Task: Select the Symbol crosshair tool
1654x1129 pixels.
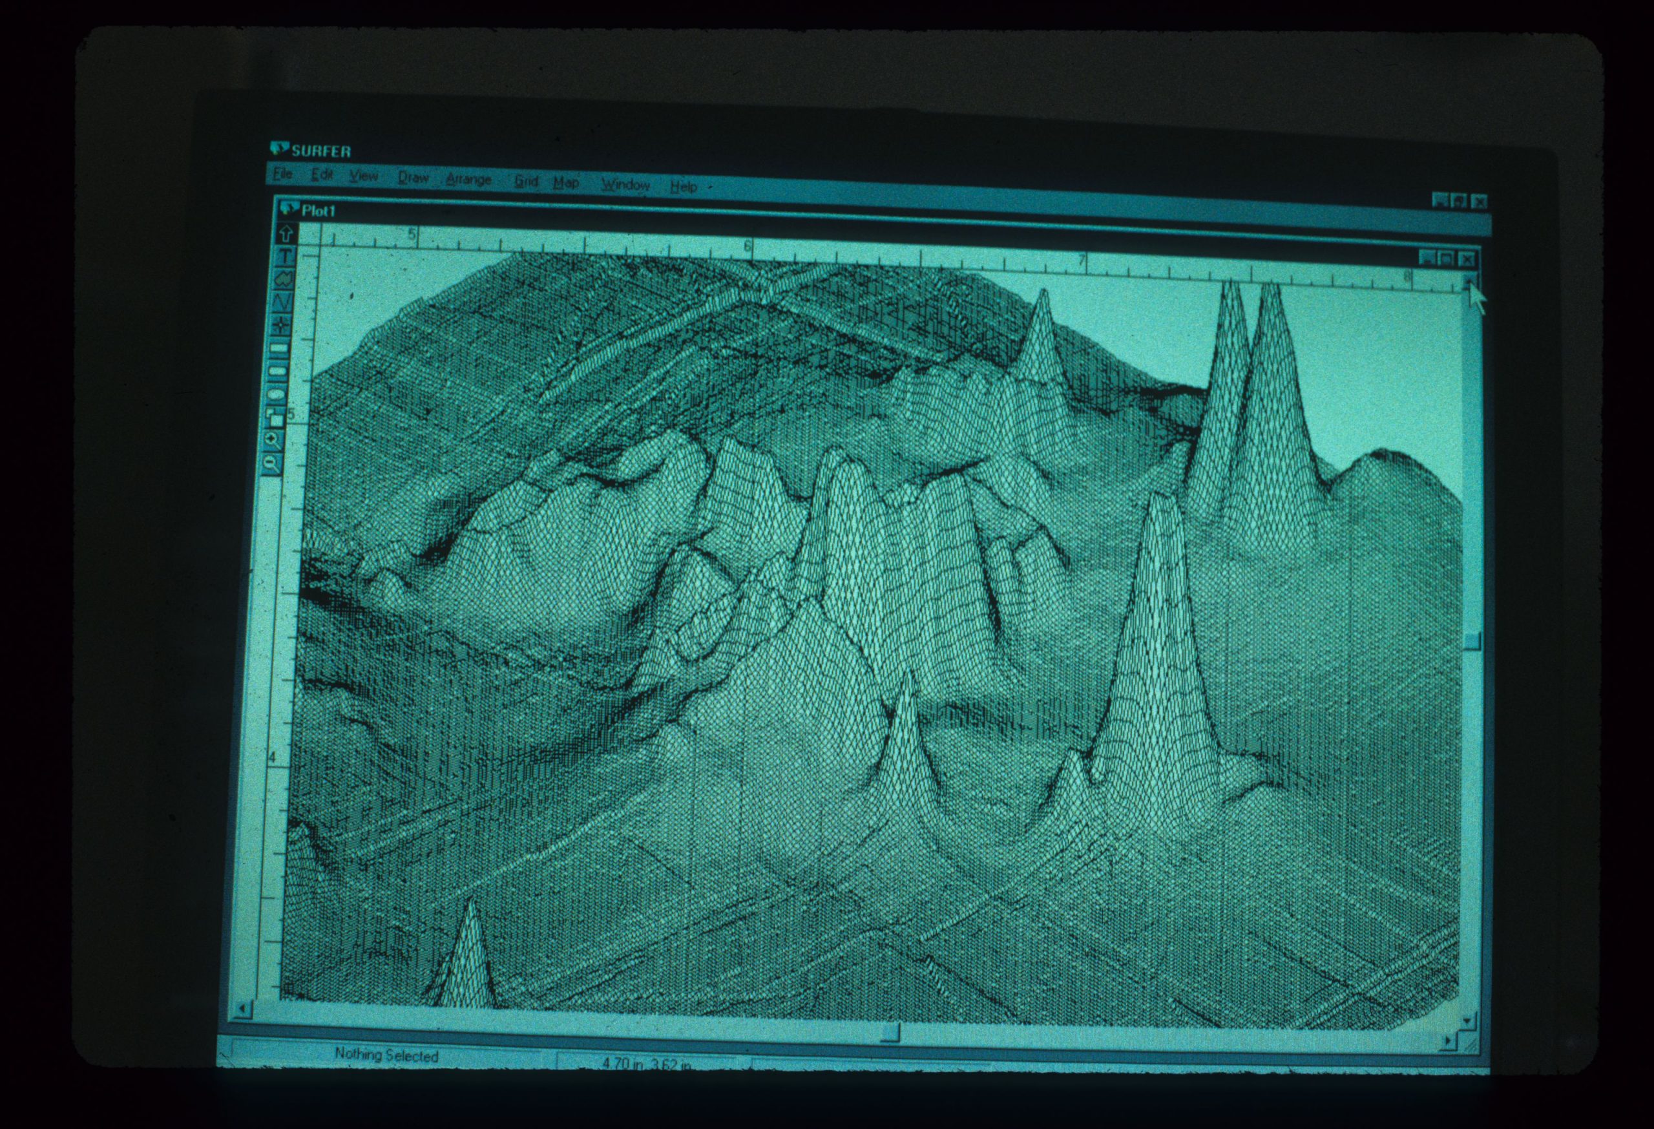Action: (x=282, y=326)
